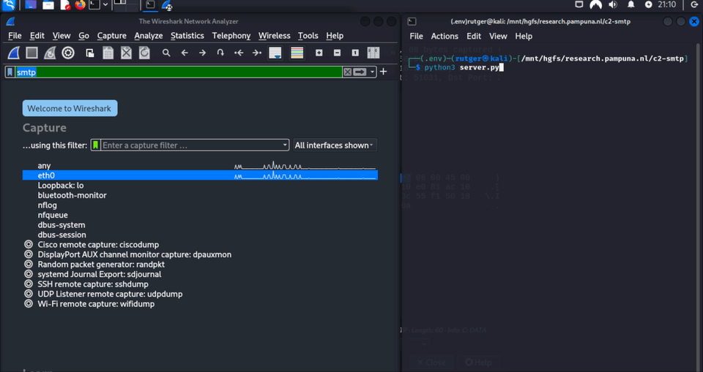Apply the display filter arrow
The height and width of the screenshot is (372, 703).
pos(360,72)
